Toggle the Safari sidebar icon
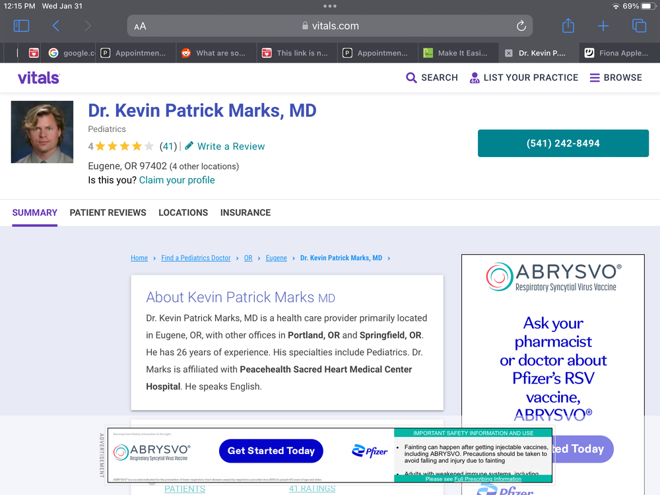This screenshot has width=660, height=495. pyautogui.click(x=22, y=26)
